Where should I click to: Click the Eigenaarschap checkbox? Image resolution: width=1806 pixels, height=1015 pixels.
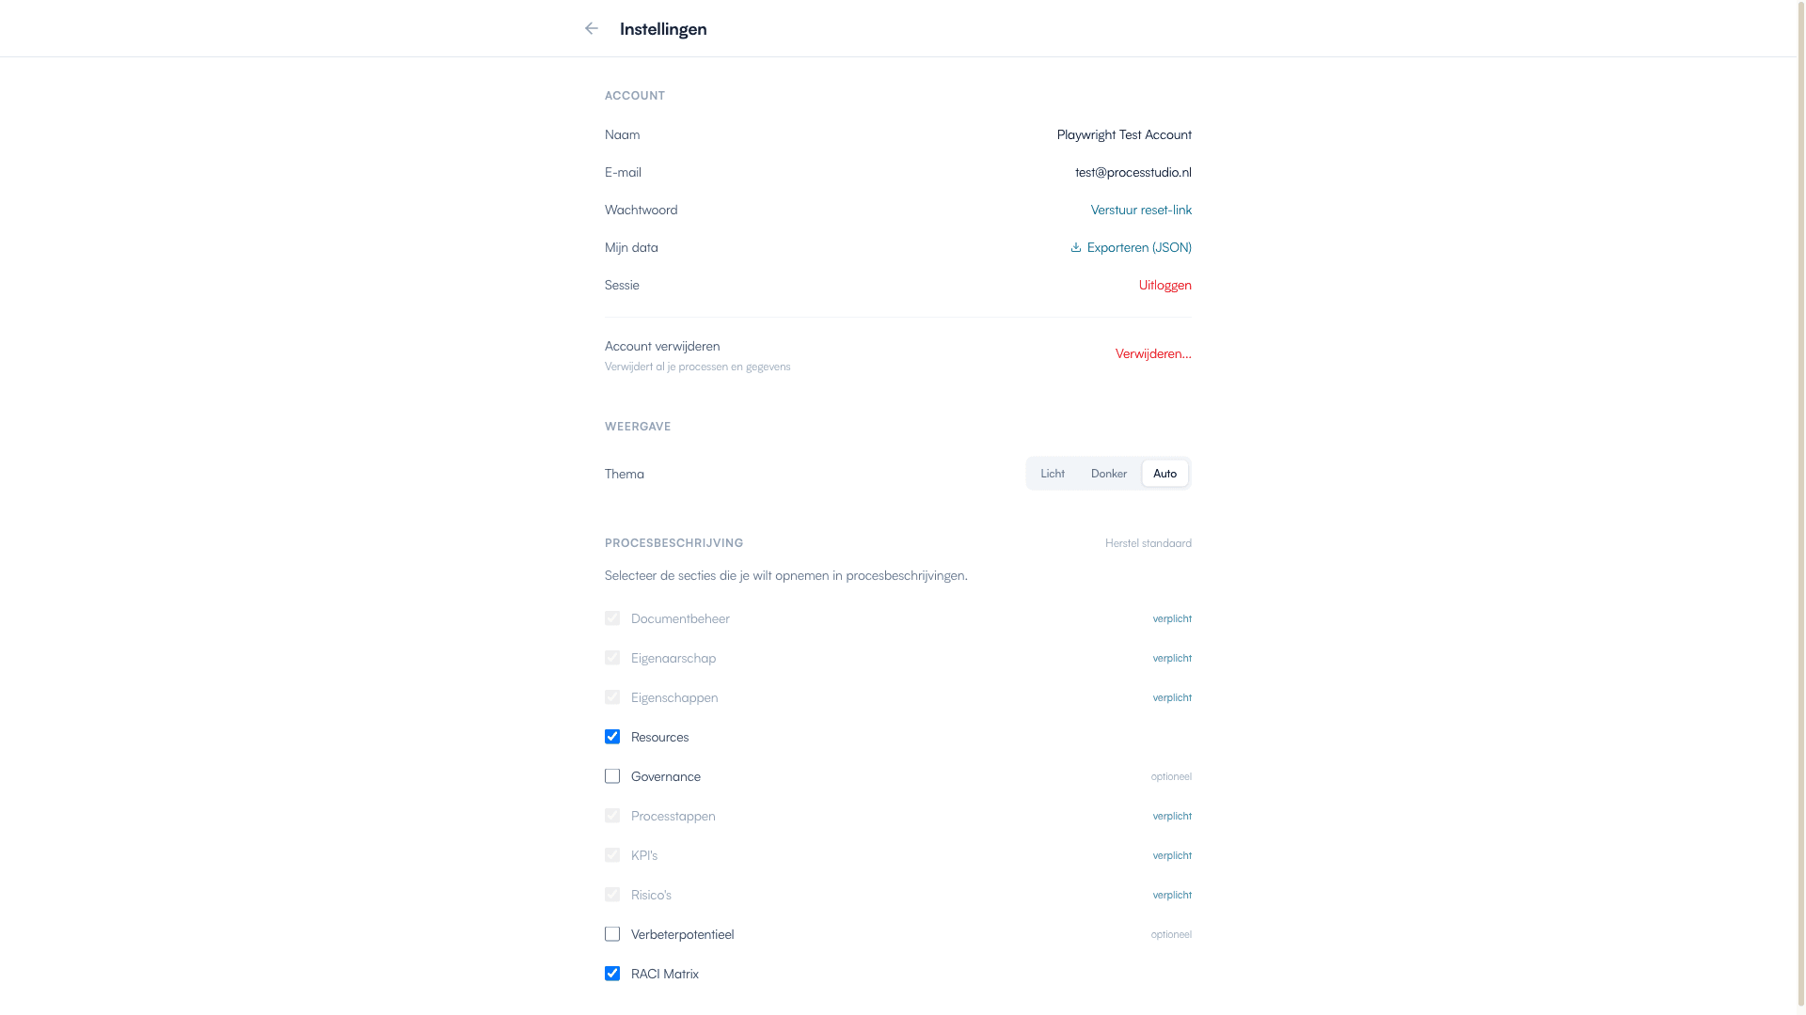tap(612, 658)
